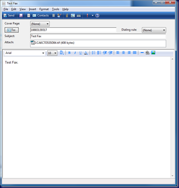Image resolution: width=179 pixels, height=188 pixels.
Task: Increase the paragraph indent
Action: pyautogui.click(x=110, y=53)
